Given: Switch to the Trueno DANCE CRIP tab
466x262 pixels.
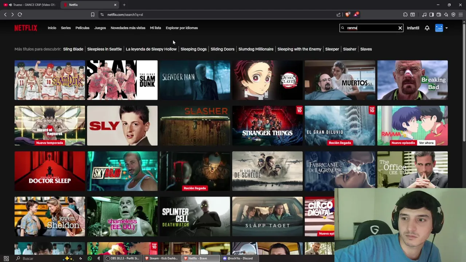Looking at the screenshot, I should pyautogui.click(x=31, y=5).
